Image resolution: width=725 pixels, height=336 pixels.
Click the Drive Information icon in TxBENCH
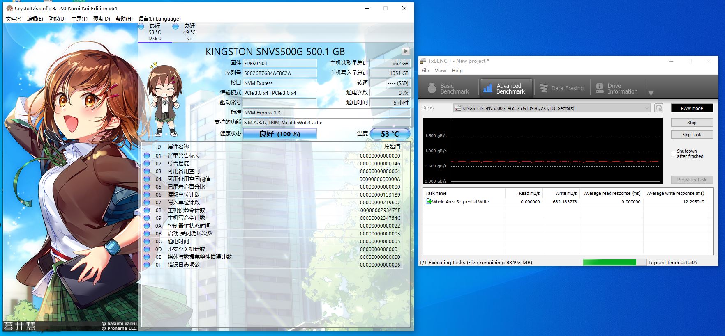(x=600, y=88)
